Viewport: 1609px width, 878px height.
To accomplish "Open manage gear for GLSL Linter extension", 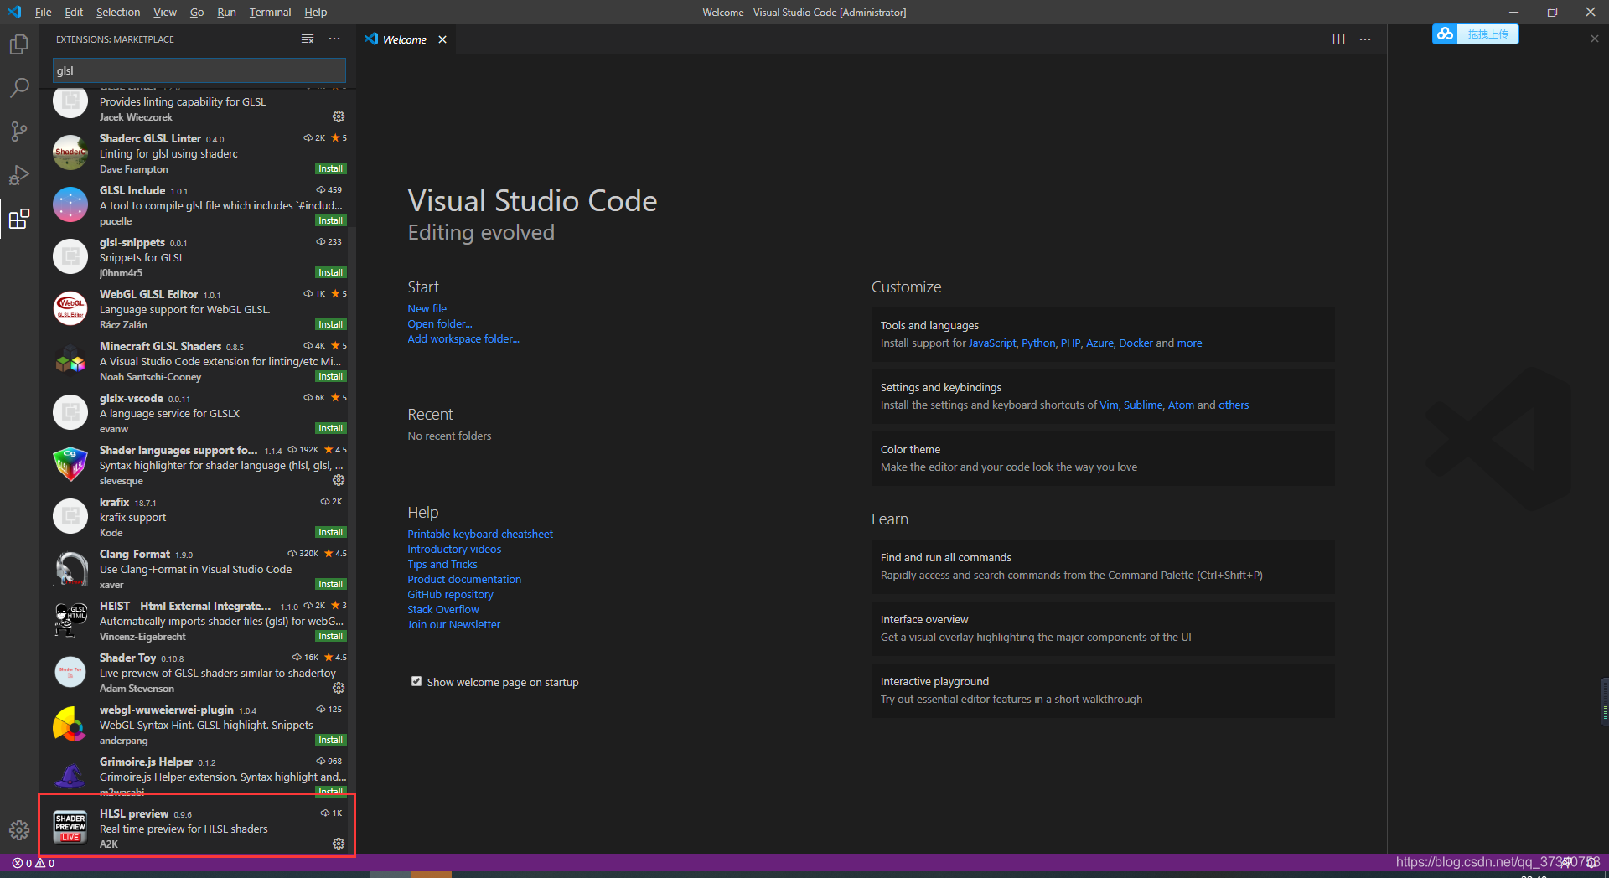I will [339, 116].
